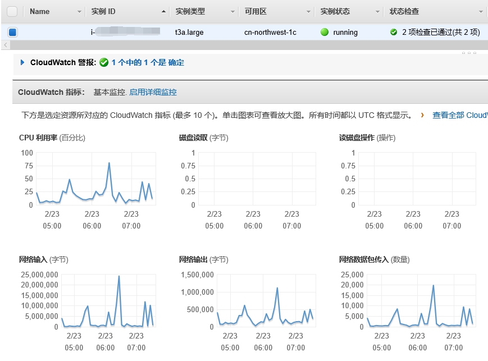
Task: Click 启用详细监控 link
Action: point(153,92)
